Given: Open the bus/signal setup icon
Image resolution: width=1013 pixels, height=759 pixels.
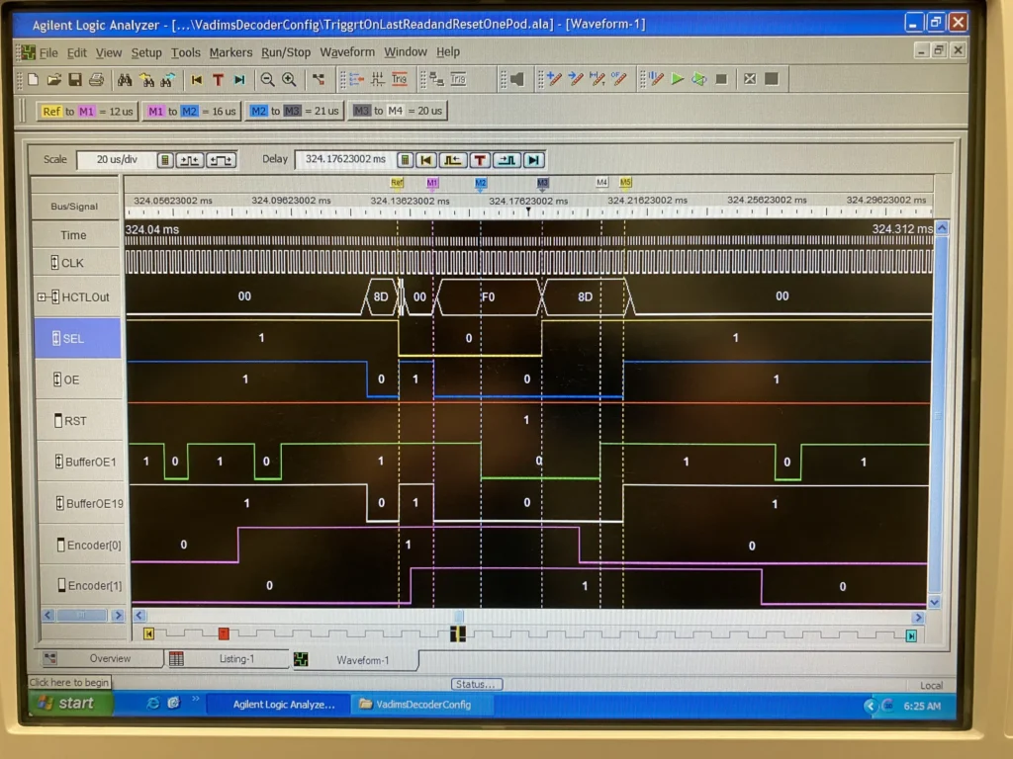Looking at the screenshot, I should [x=355, y=79].
